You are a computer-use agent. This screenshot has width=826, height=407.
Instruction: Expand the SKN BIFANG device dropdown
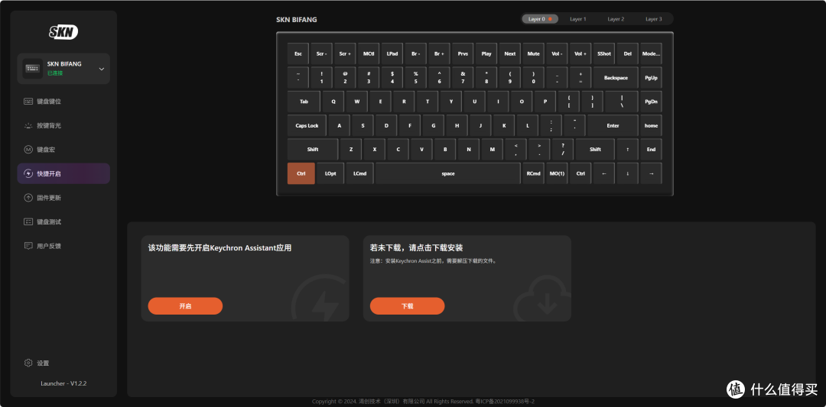pyautogui.click(x=102, y=69)
